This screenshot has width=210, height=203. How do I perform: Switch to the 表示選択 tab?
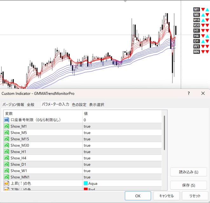97,105
